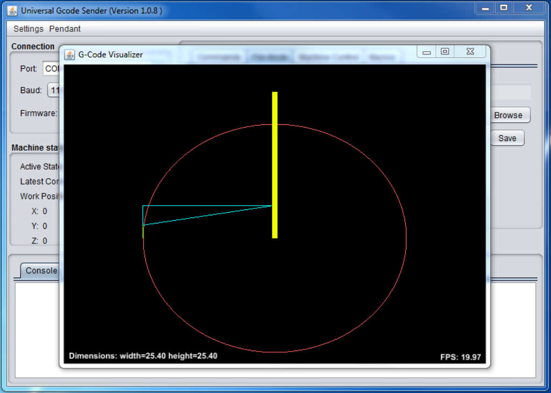Minimize the G-Code Visualizer window
The height and width of the screenshot is (393, 551).
[x=427, y=52]
